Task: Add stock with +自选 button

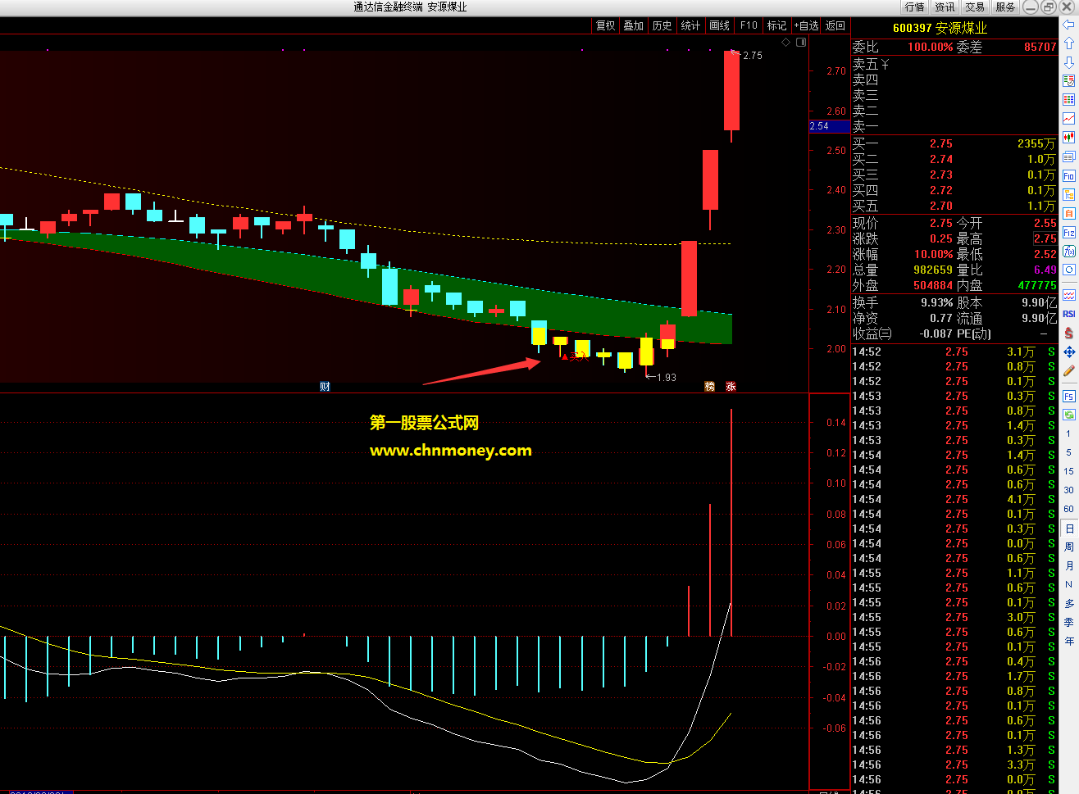Action: click(x=806, y=25)
